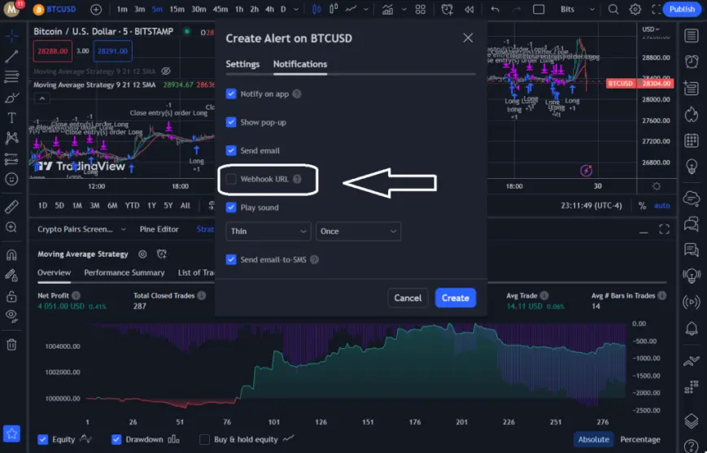Open the Indicators chart icon
This screenshot has width=707, height=453.
pyautogui.click(x=387, y=9)
